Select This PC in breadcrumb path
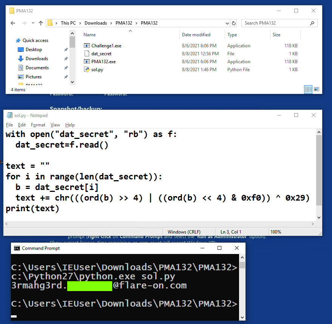 (68, 23)
